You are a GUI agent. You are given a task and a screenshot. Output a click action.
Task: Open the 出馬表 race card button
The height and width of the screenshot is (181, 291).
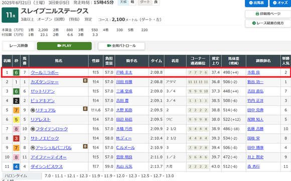click(256, 3)
